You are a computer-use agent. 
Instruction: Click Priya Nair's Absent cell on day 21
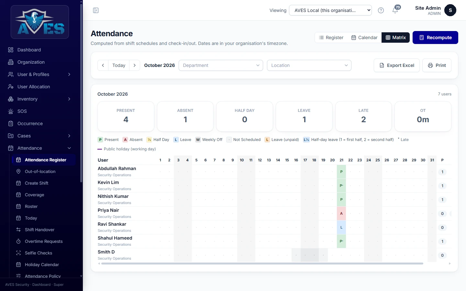click(x=341, y=213)
